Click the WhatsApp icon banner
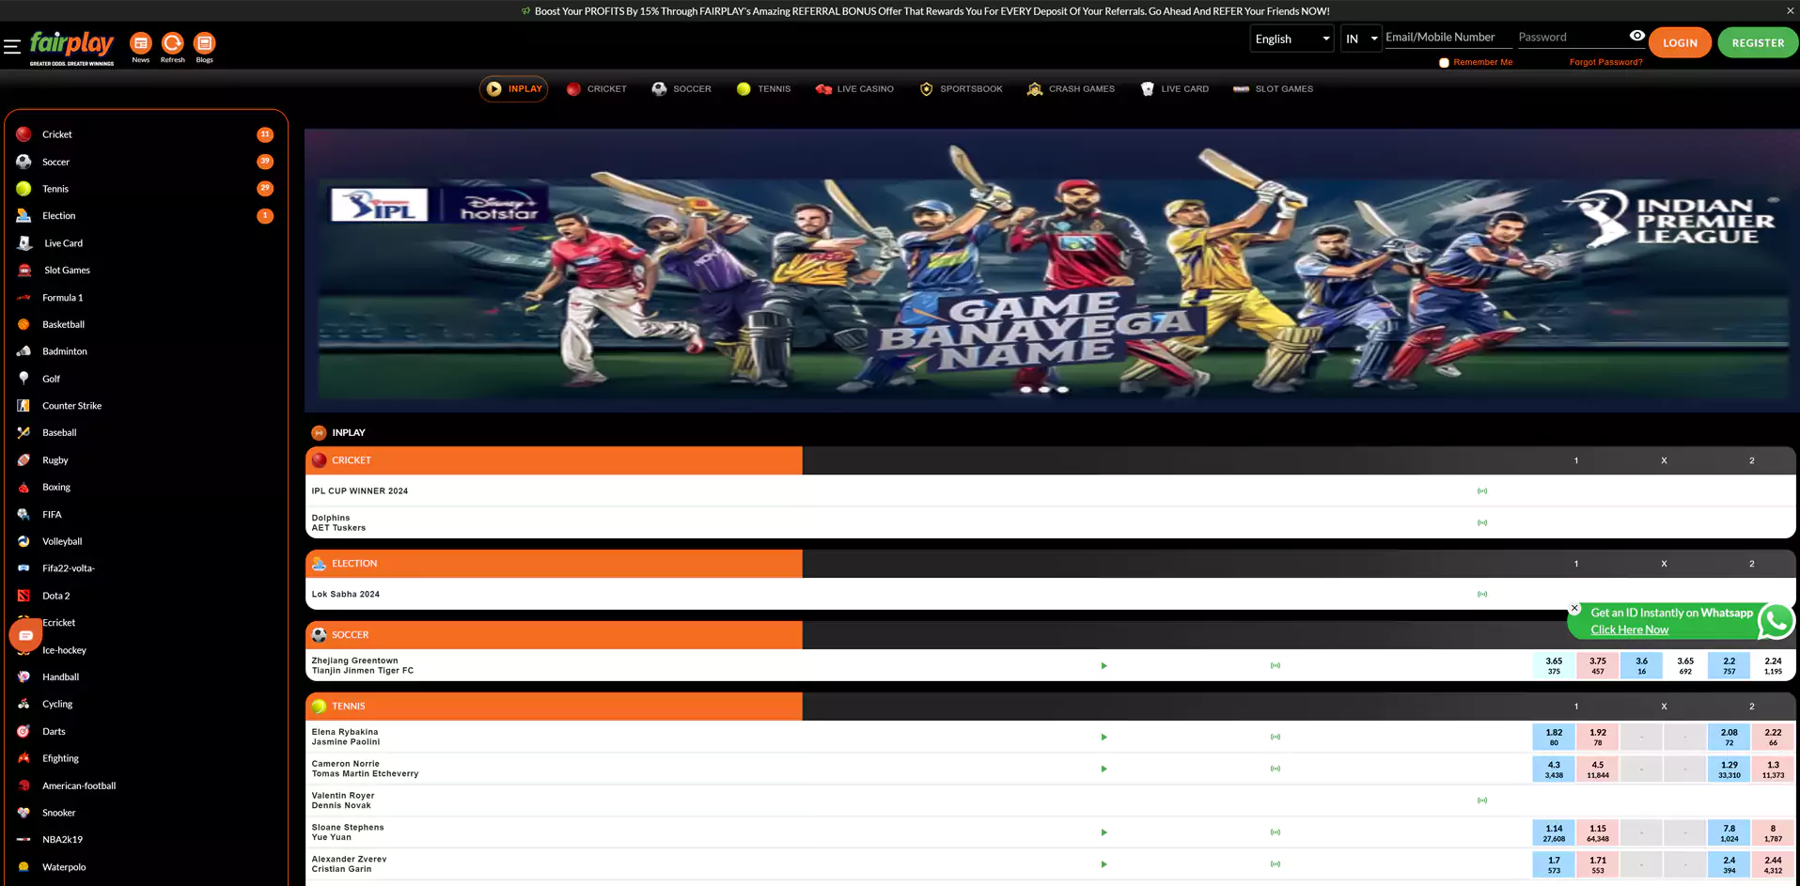This screenshot has height=886, width=1800. click(x=1776, y=621)
